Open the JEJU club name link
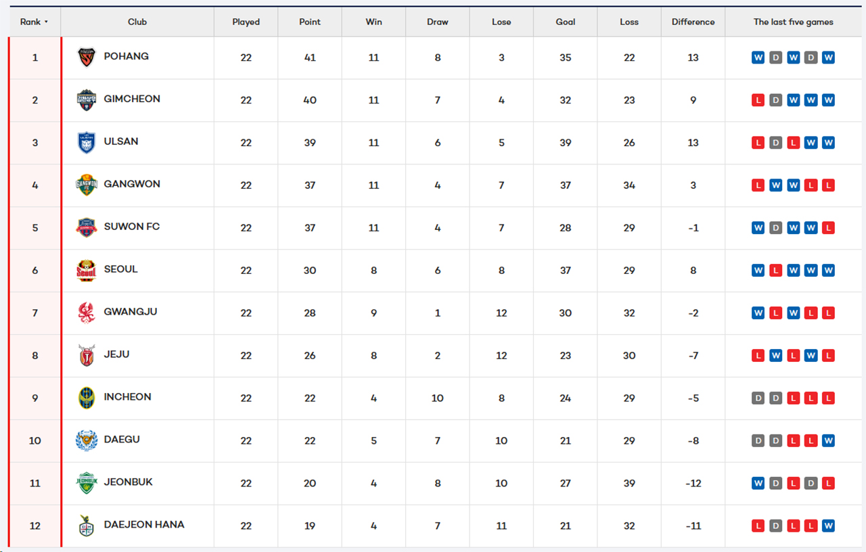 coord(116,354)
